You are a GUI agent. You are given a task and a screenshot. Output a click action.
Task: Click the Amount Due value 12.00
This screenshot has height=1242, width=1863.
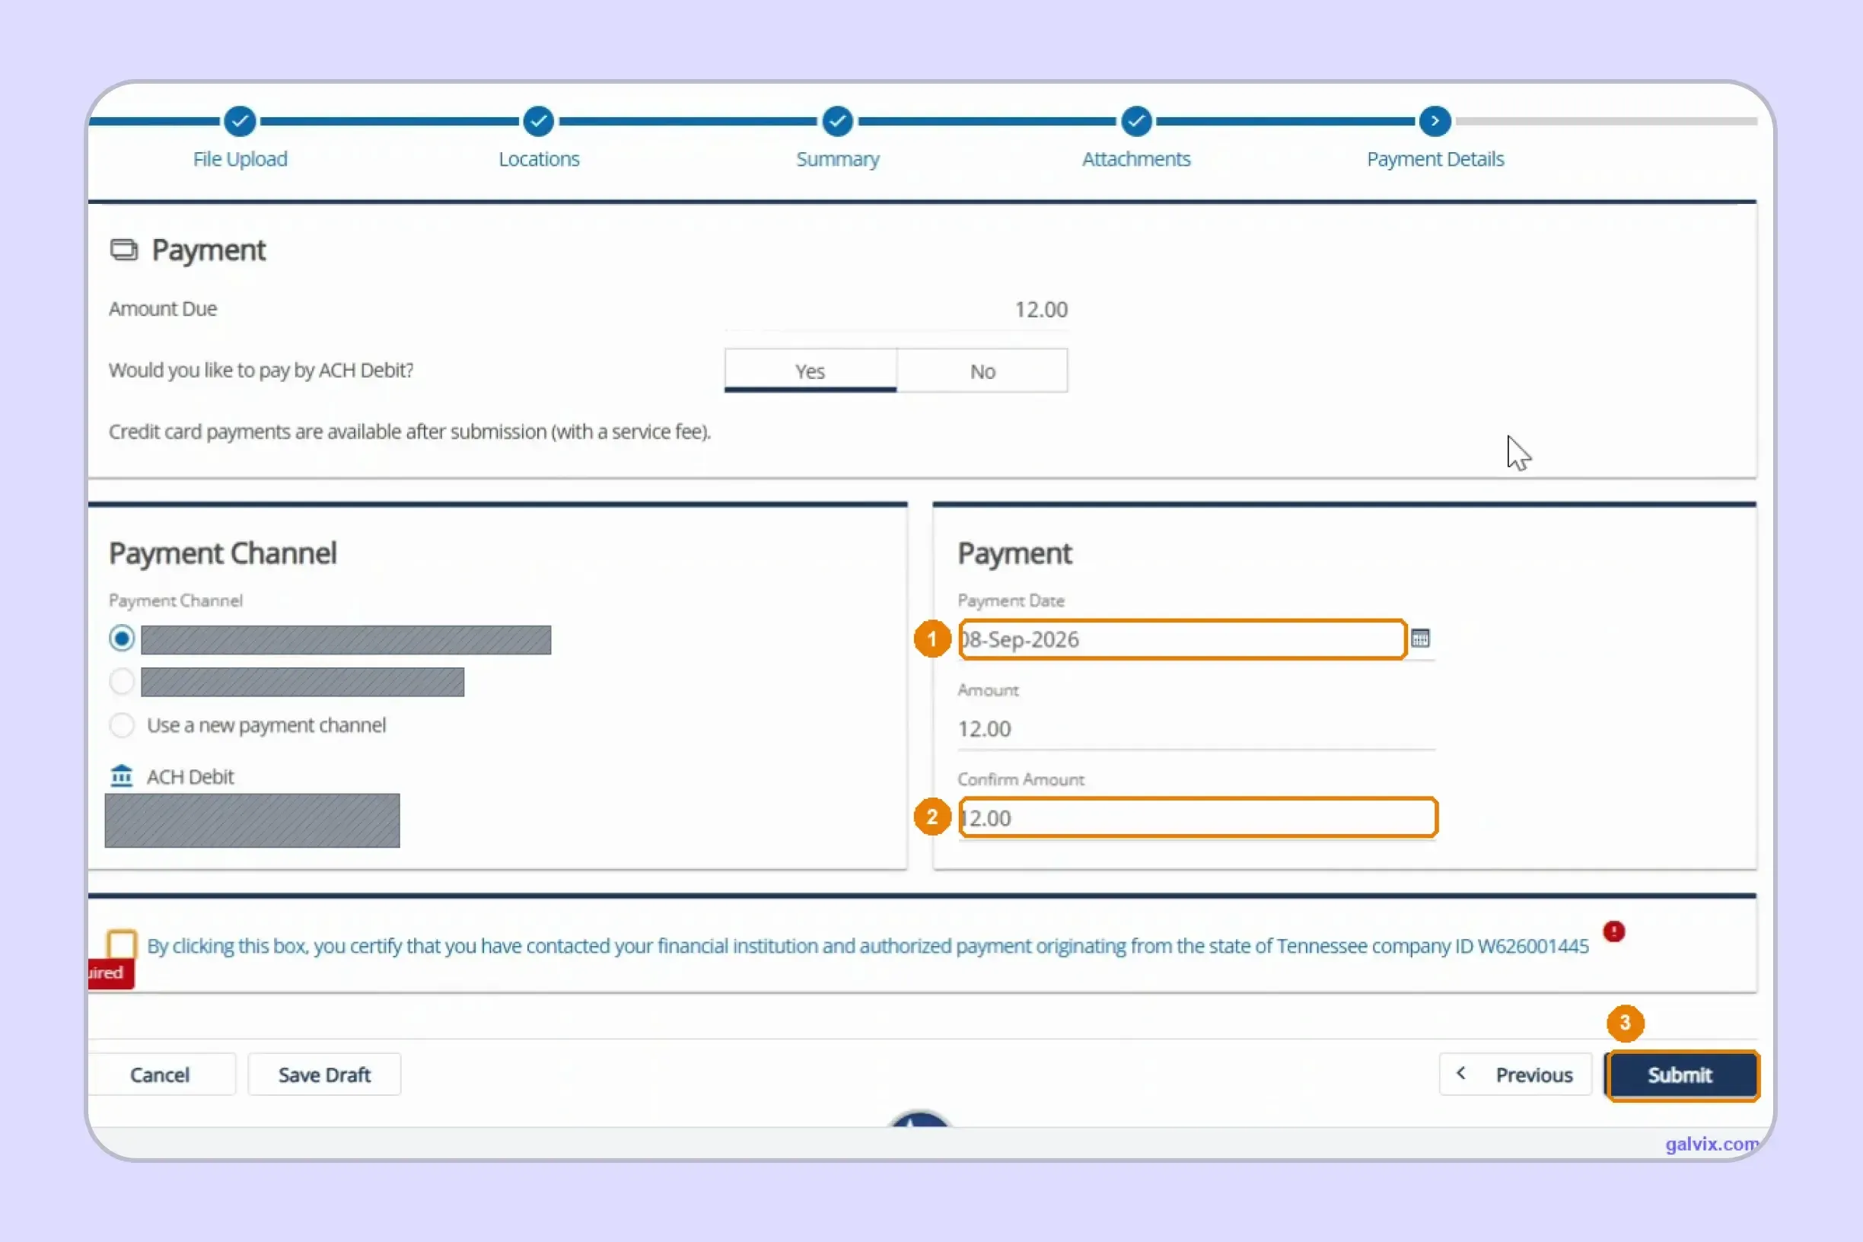[x=1041, y=310]
